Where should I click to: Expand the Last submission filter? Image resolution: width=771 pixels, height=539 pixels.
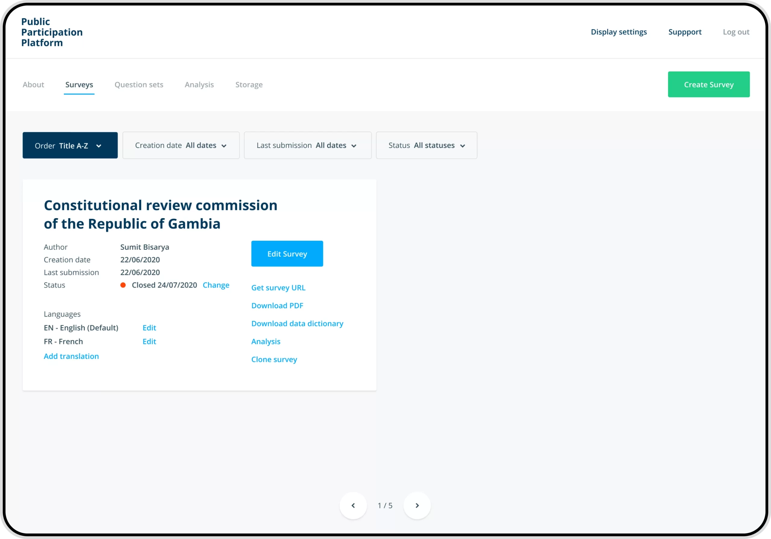[307, 146]
